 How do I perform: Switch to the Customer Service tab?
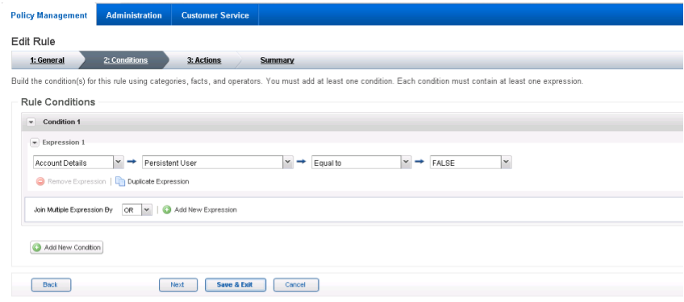coord(215,15)
